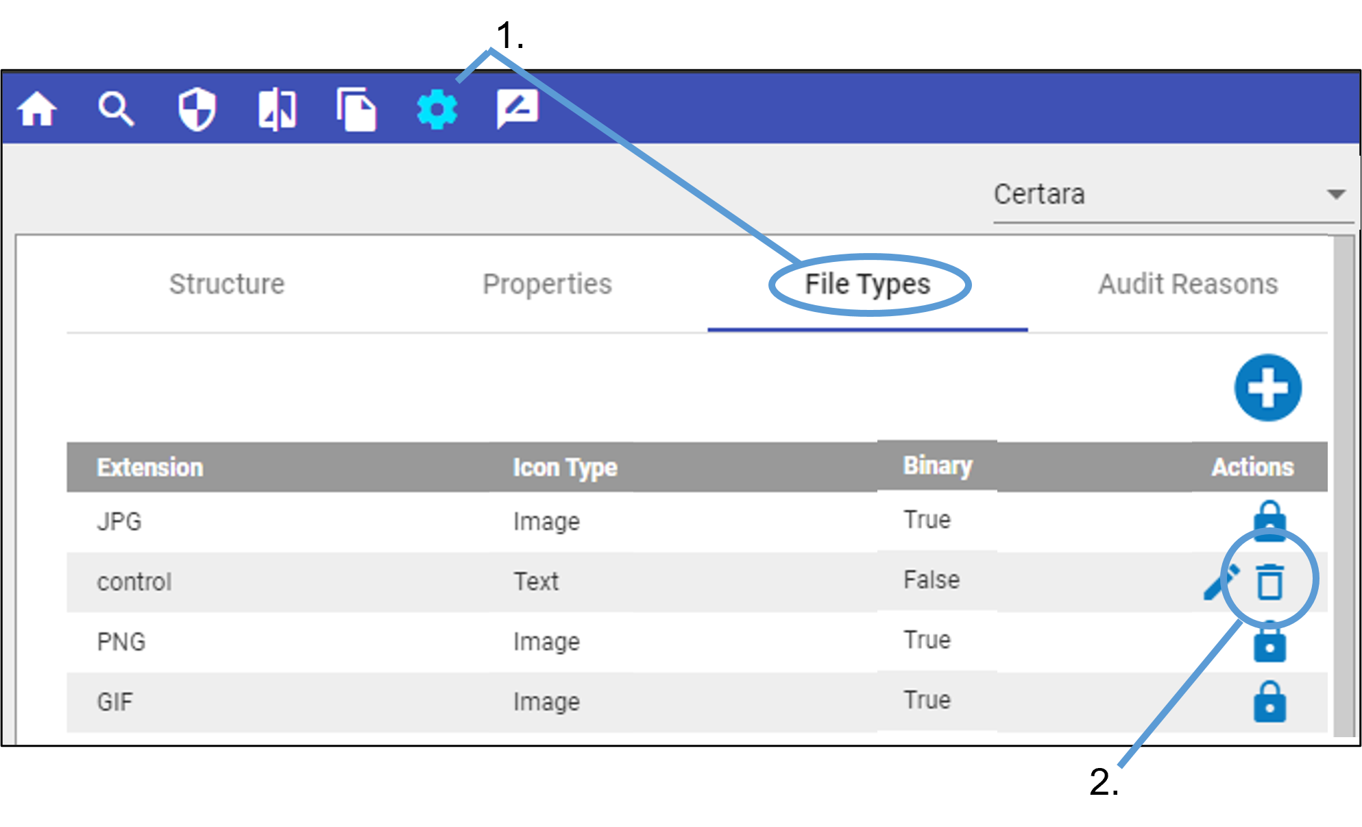Image resolution: width=1362 pixels, height=827 pixels.
Task: Sort by the Extension column header
Action: [x=150, y=467]
